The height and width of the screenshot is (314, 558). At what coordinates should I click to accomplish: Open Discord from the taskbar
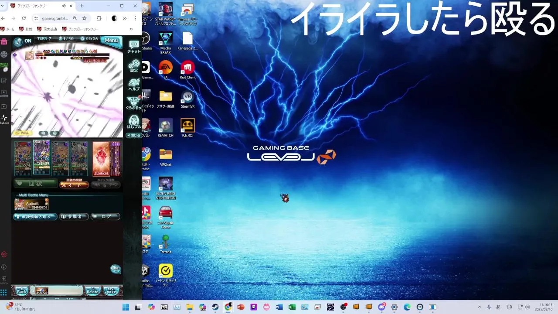point(381,307)
